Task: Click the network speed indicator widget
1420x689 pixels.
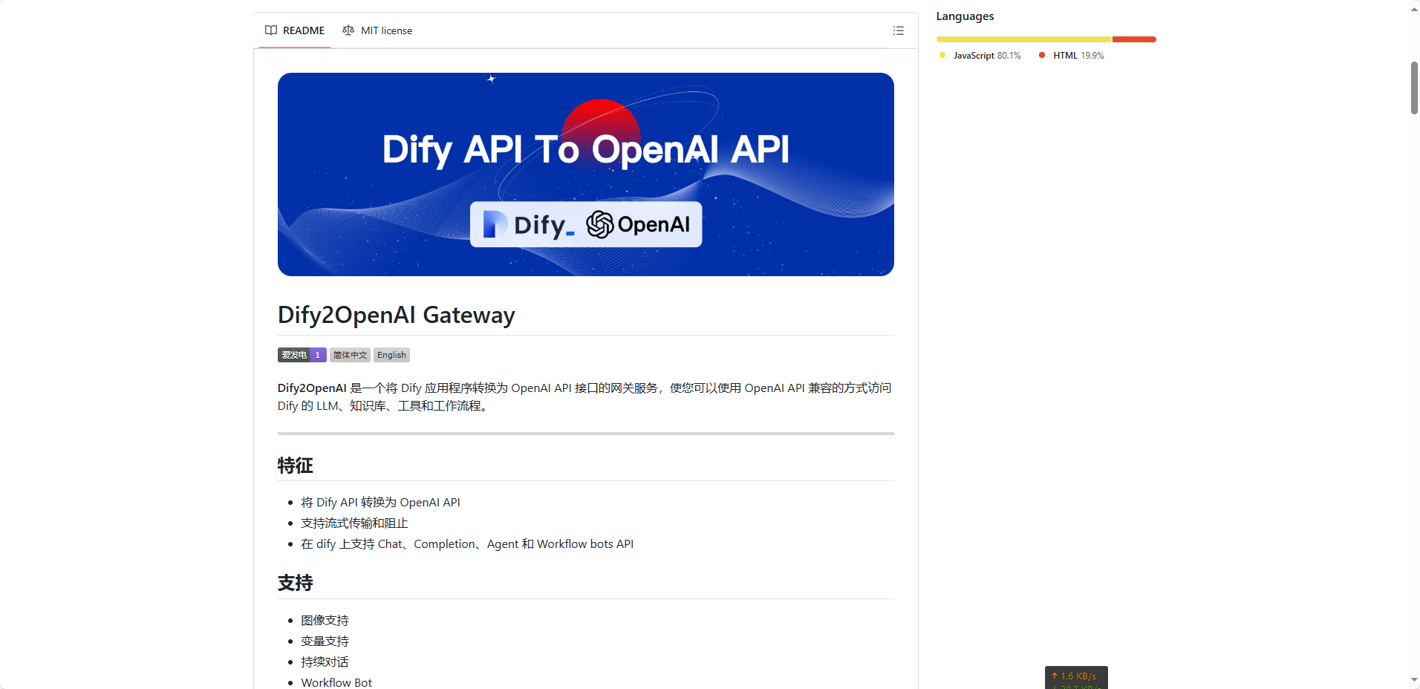Action: pyautogui.click(x=1076, y=677)
